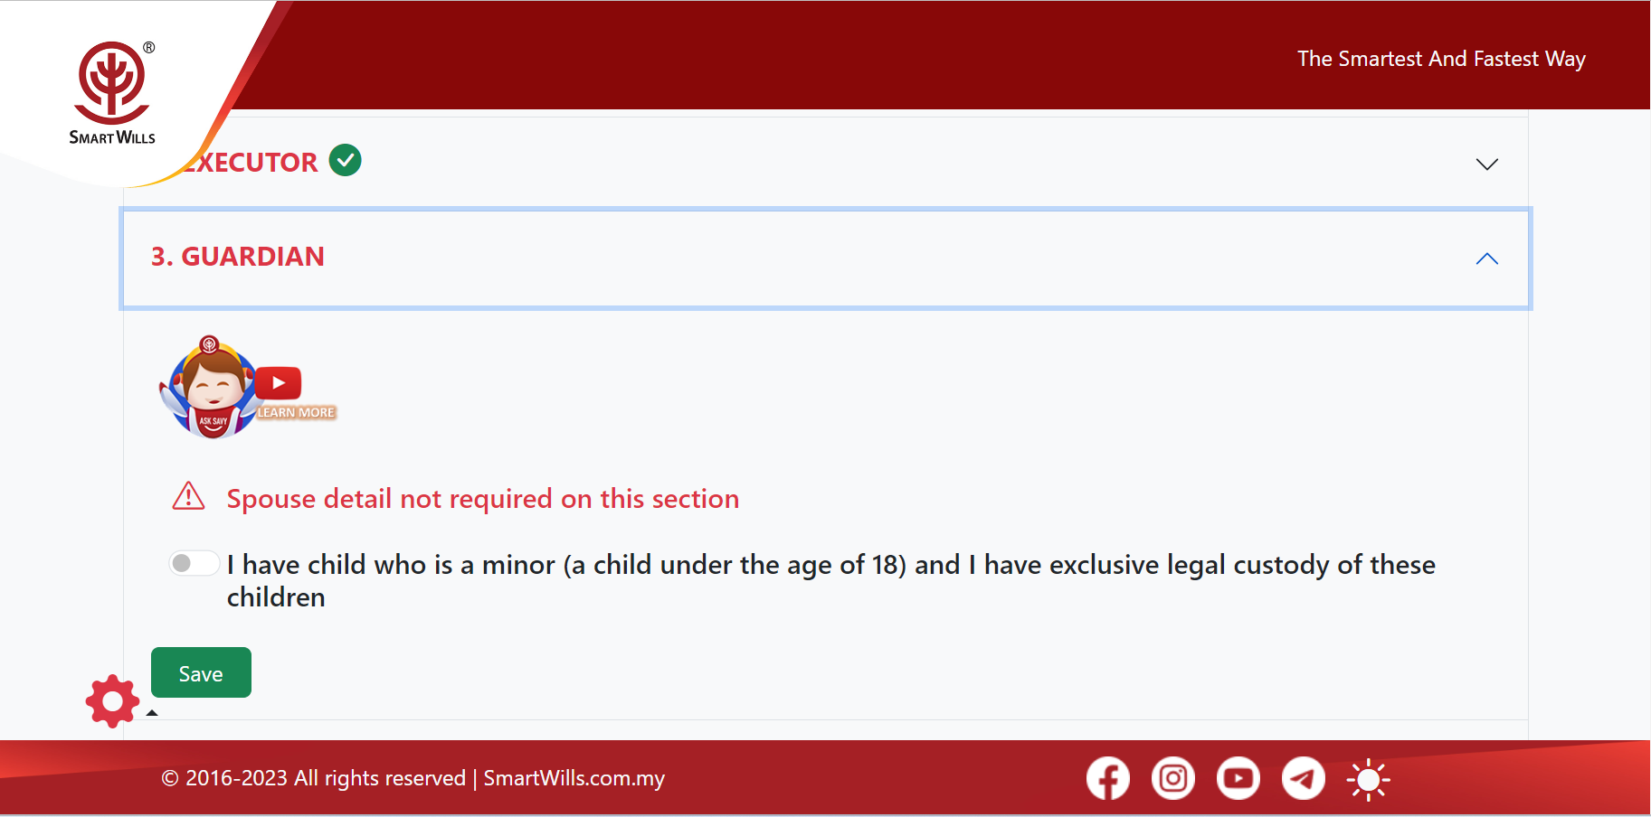Open the Facebook page icon
Image resolution: width=1651 pixels, height=817 pixels.
click(x=1107, y=778)
